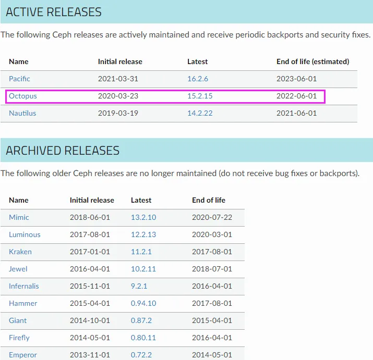
Task: Click the archived table 'Latest' header
Action: 141,200
